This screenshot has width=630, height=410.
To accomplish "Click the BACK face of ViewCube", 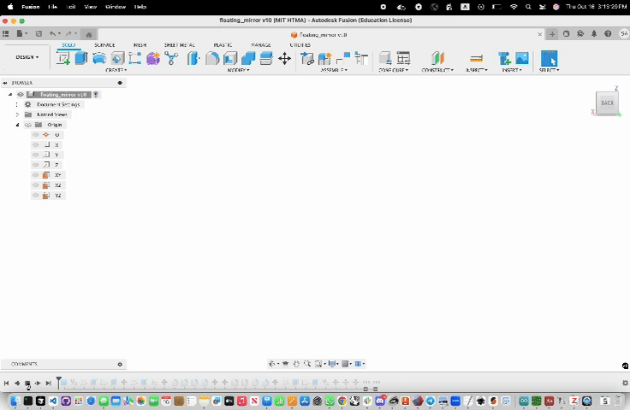I will pyautogui.click(x=607, y=103).
